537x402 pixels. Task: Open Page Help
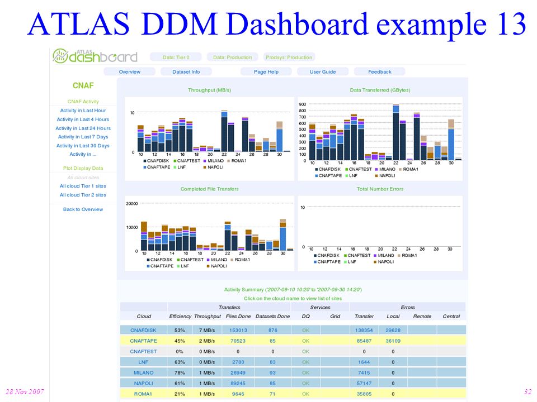coord(266,71)
